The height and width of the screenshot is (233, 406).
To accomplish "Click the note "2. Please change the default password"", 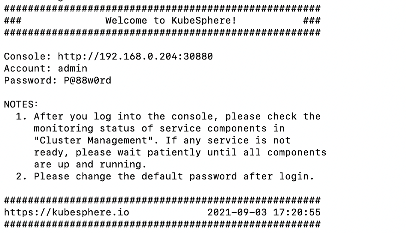I will click(165, 176).
